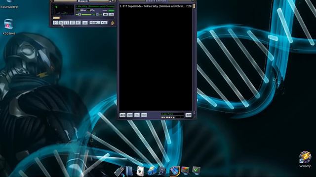Select the Компьютер desktop icon

coord(9,4)
